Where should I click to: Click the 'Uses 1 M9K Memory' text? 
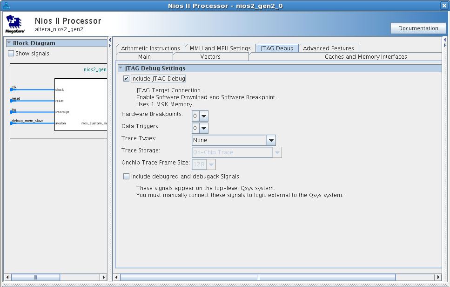[164, 104]
